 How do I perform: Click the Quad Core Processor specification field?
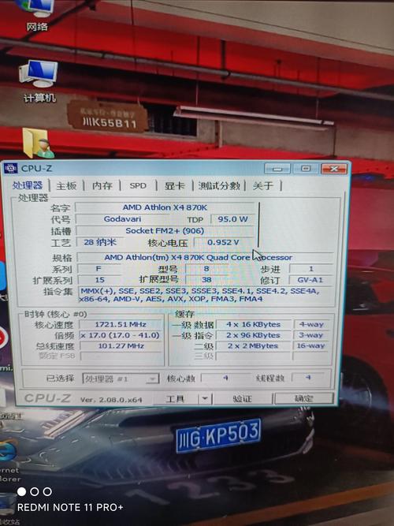click(205, 257)
